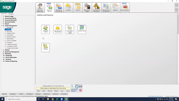Click the Windows taskbar search box
Image resolution: width=179 pixels, height=101 pixels.
coord(21,99)
